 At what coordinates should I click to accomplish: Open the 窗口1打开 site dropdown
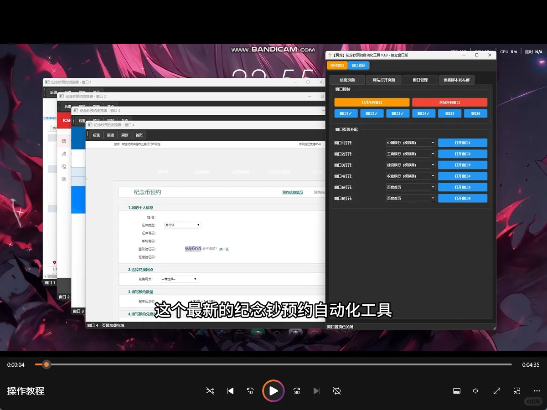pos(410,143)
